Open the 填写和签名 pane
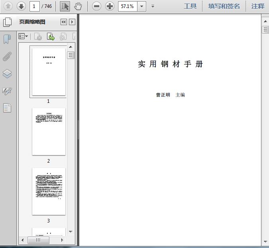Screen dimensions: 269x248 (224, 6)
